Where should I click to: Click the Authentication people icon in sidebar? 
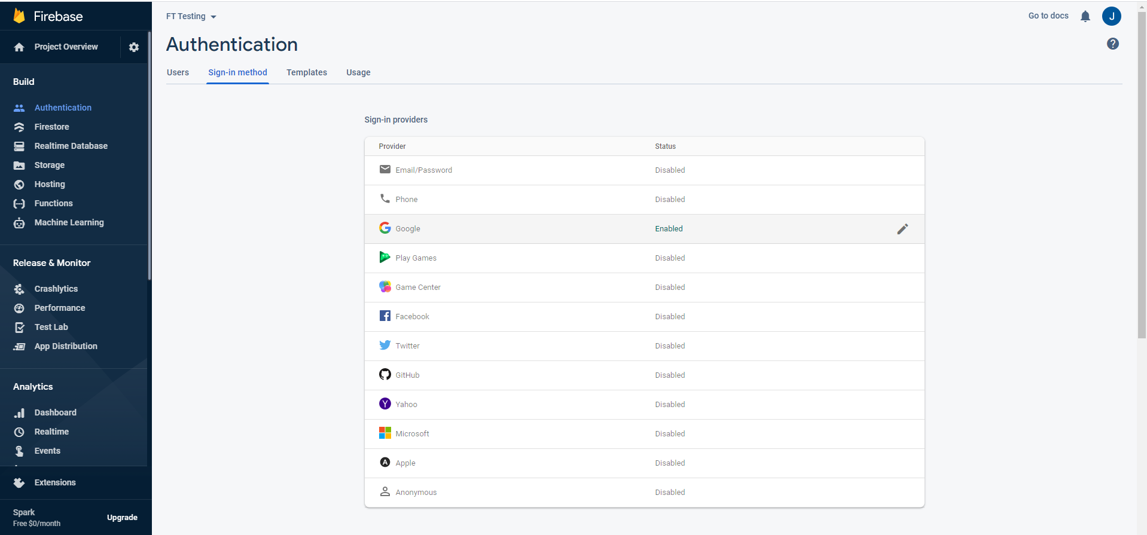coord(19,108)
